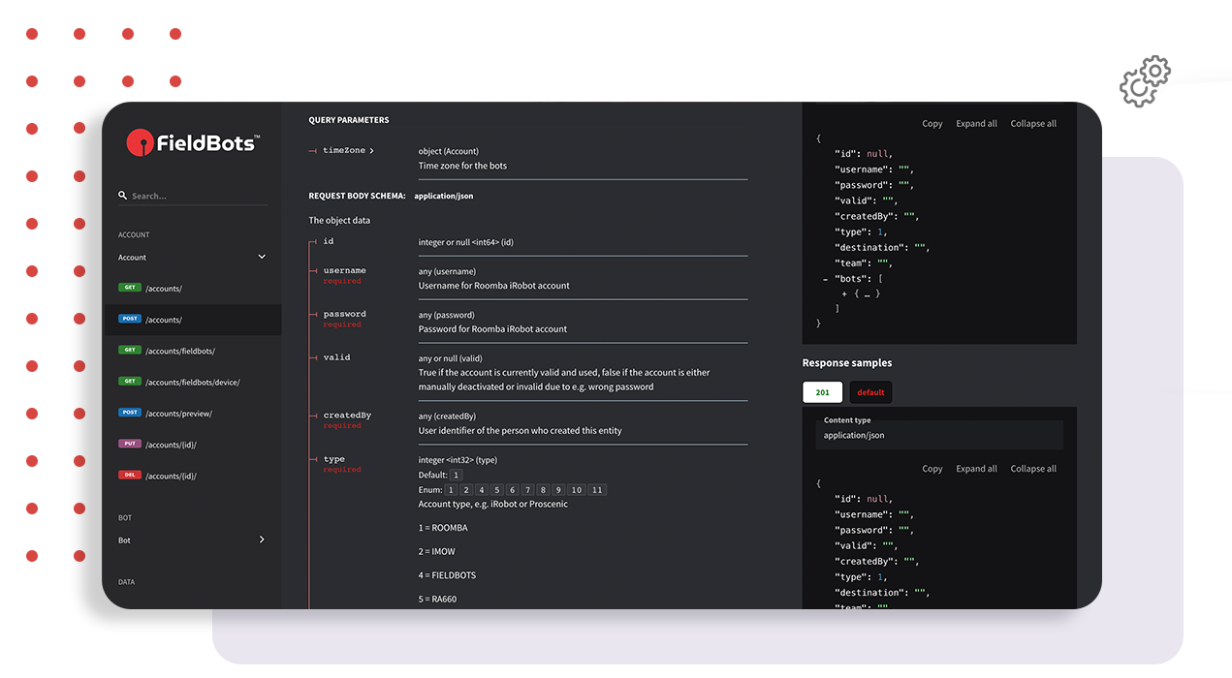The width and height of the screenshot is (1232, 678).
Task: Select the POST /accounts/preview/ endpoint
Action: coord(182,412)
